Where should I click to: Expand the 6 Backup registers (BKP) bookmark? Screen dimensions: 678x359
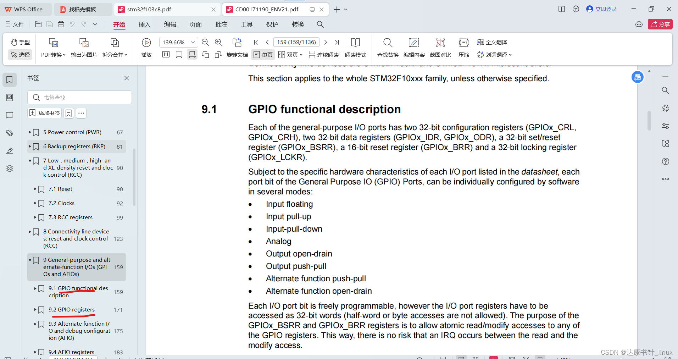[x=30, y=146]
